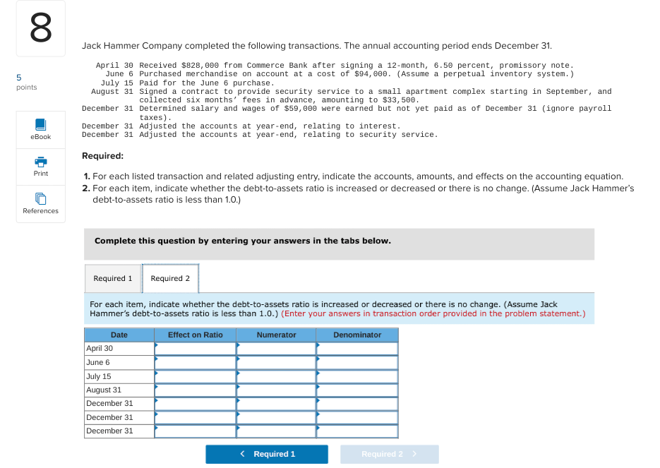Click the Date column header

click(119, 335)
